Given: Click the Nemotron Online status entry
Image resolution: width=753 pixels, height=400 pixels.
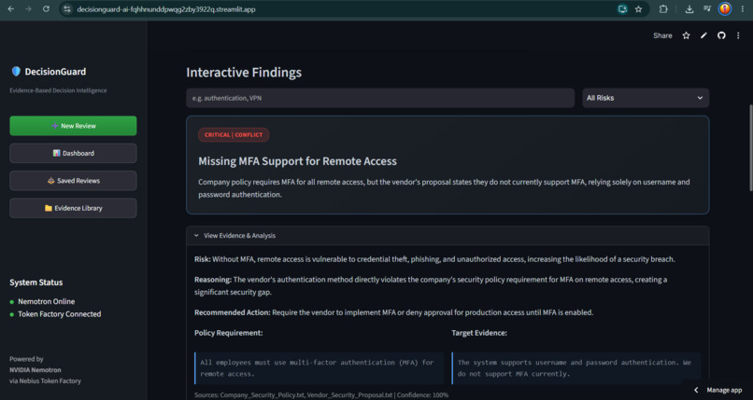Looking at the screenshot, I should (x=42, y=301).
